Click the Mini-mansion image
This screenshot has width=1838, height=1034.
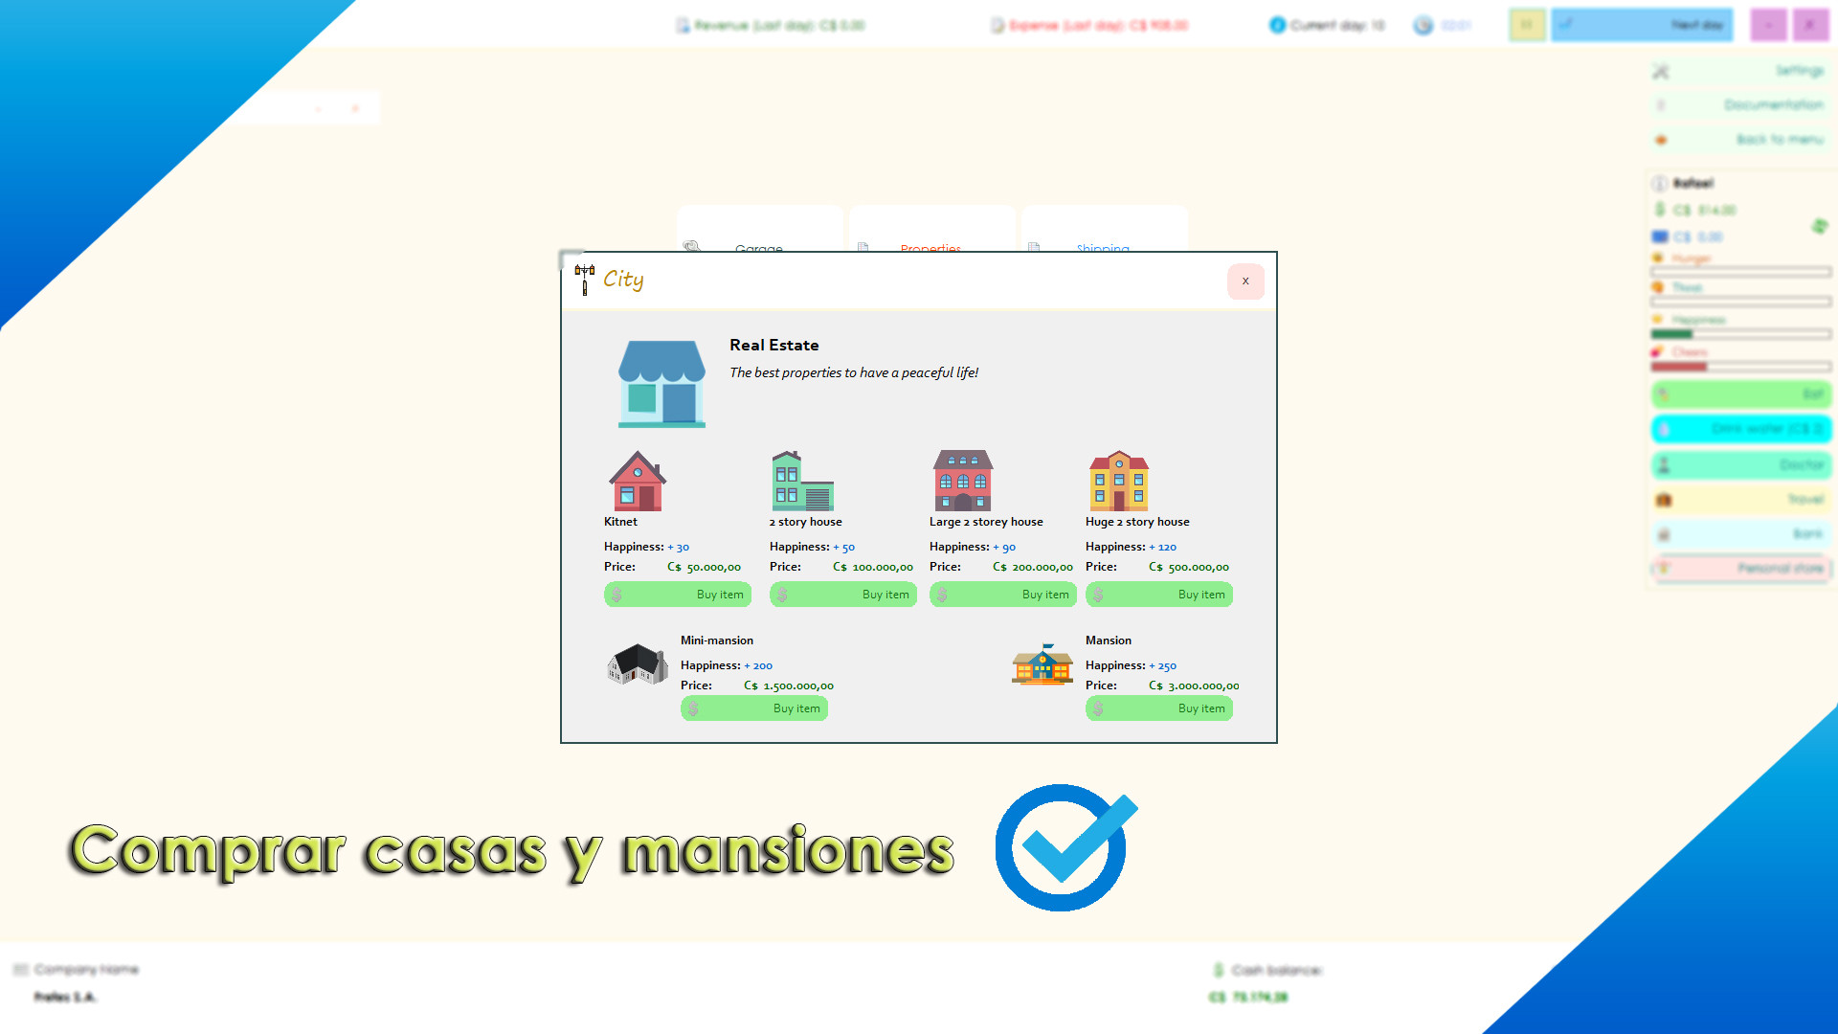(638, 663)
